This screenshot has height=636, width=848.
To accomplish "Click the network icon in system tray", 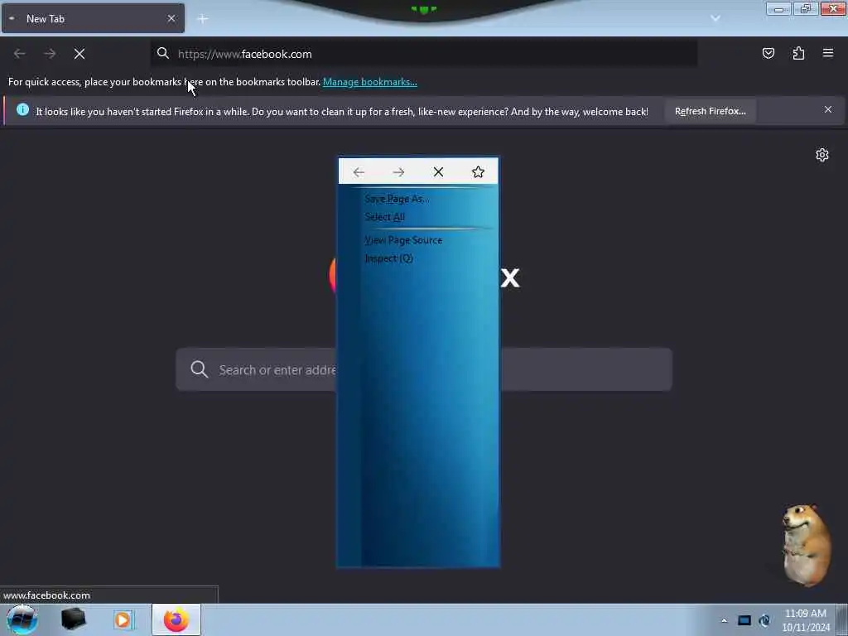I will (764, 620).
